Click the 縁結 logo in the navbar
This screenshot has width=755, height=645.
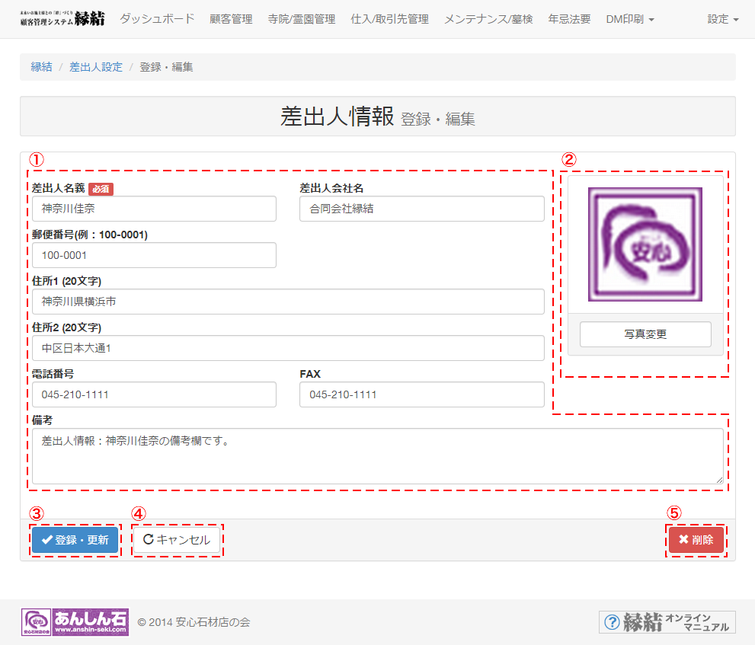pos(62,19)
